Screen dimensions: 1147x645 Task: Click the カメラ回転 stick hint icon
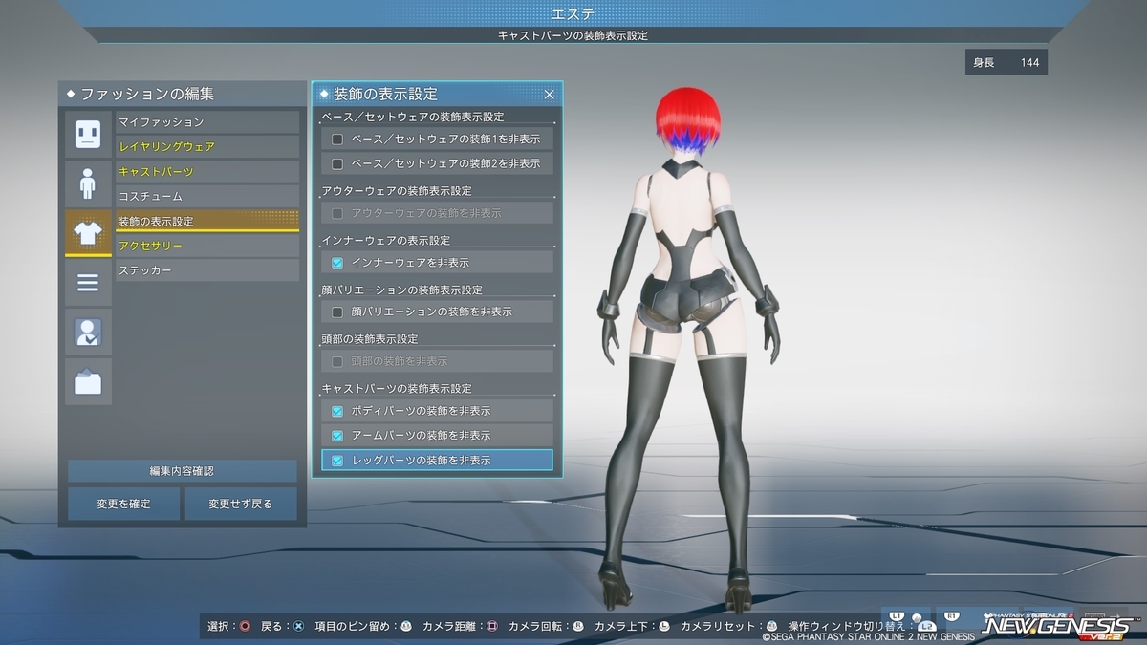(577, 627)
